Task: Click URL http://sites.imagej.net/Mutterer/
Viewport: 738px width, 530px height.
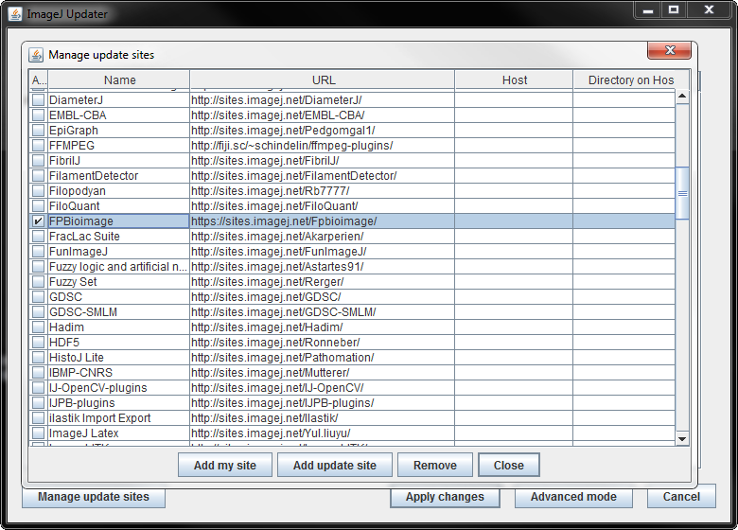Action: [323, 372]
